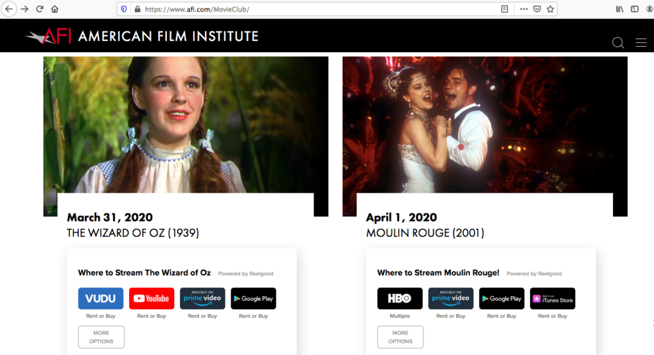
Task: Reload the current page
Action: coord(40,9)
